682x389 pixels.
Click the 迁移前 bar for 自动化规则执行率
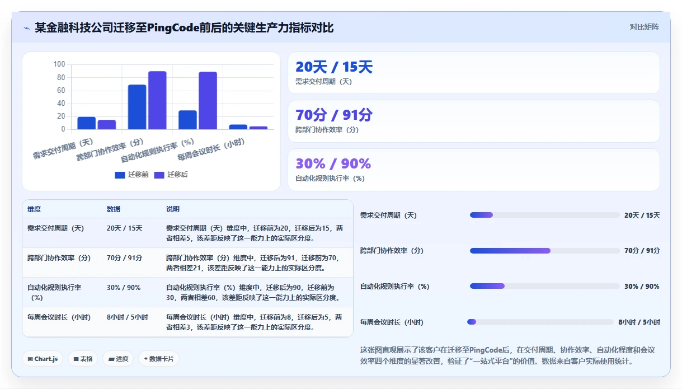coord(187,120)
